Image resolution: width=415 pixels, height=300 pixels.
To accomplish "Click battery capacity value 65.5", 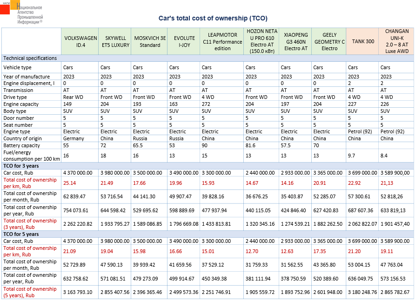I will [x=138, y=145].
